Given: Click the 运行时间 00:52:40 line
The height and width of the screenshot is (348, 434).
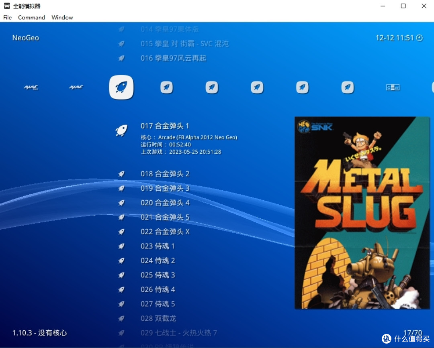Looking at the screenshot, I should pos(166,144).
